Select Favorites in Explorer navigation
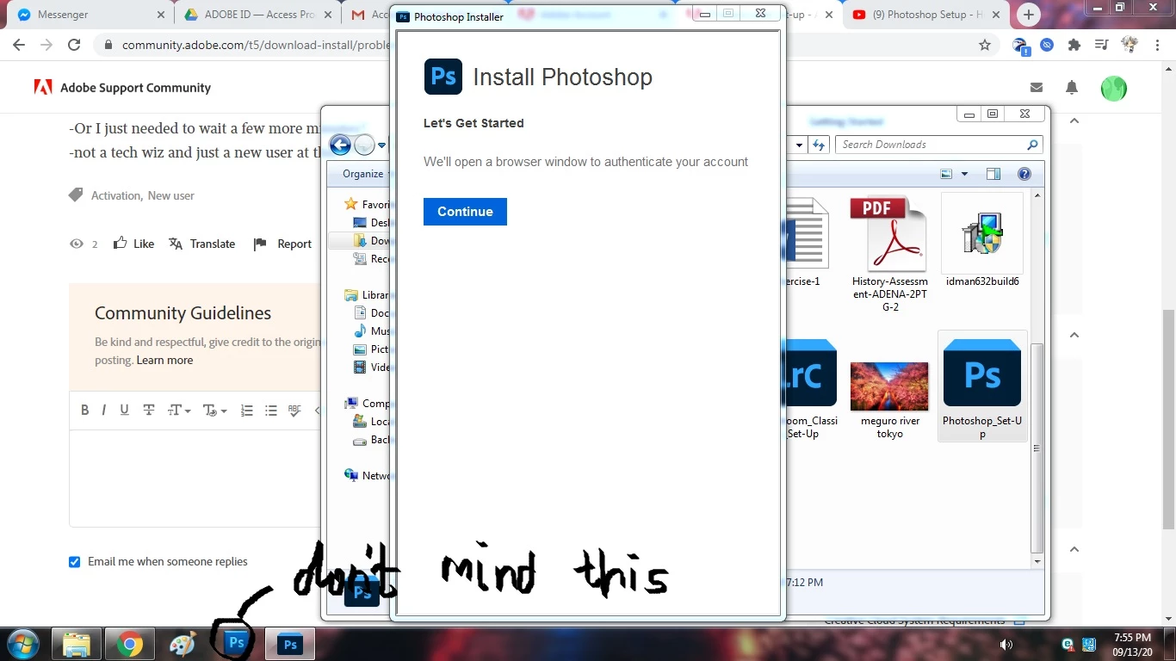The width and height of the screenshot is (1176, 661). pos(368,205)
